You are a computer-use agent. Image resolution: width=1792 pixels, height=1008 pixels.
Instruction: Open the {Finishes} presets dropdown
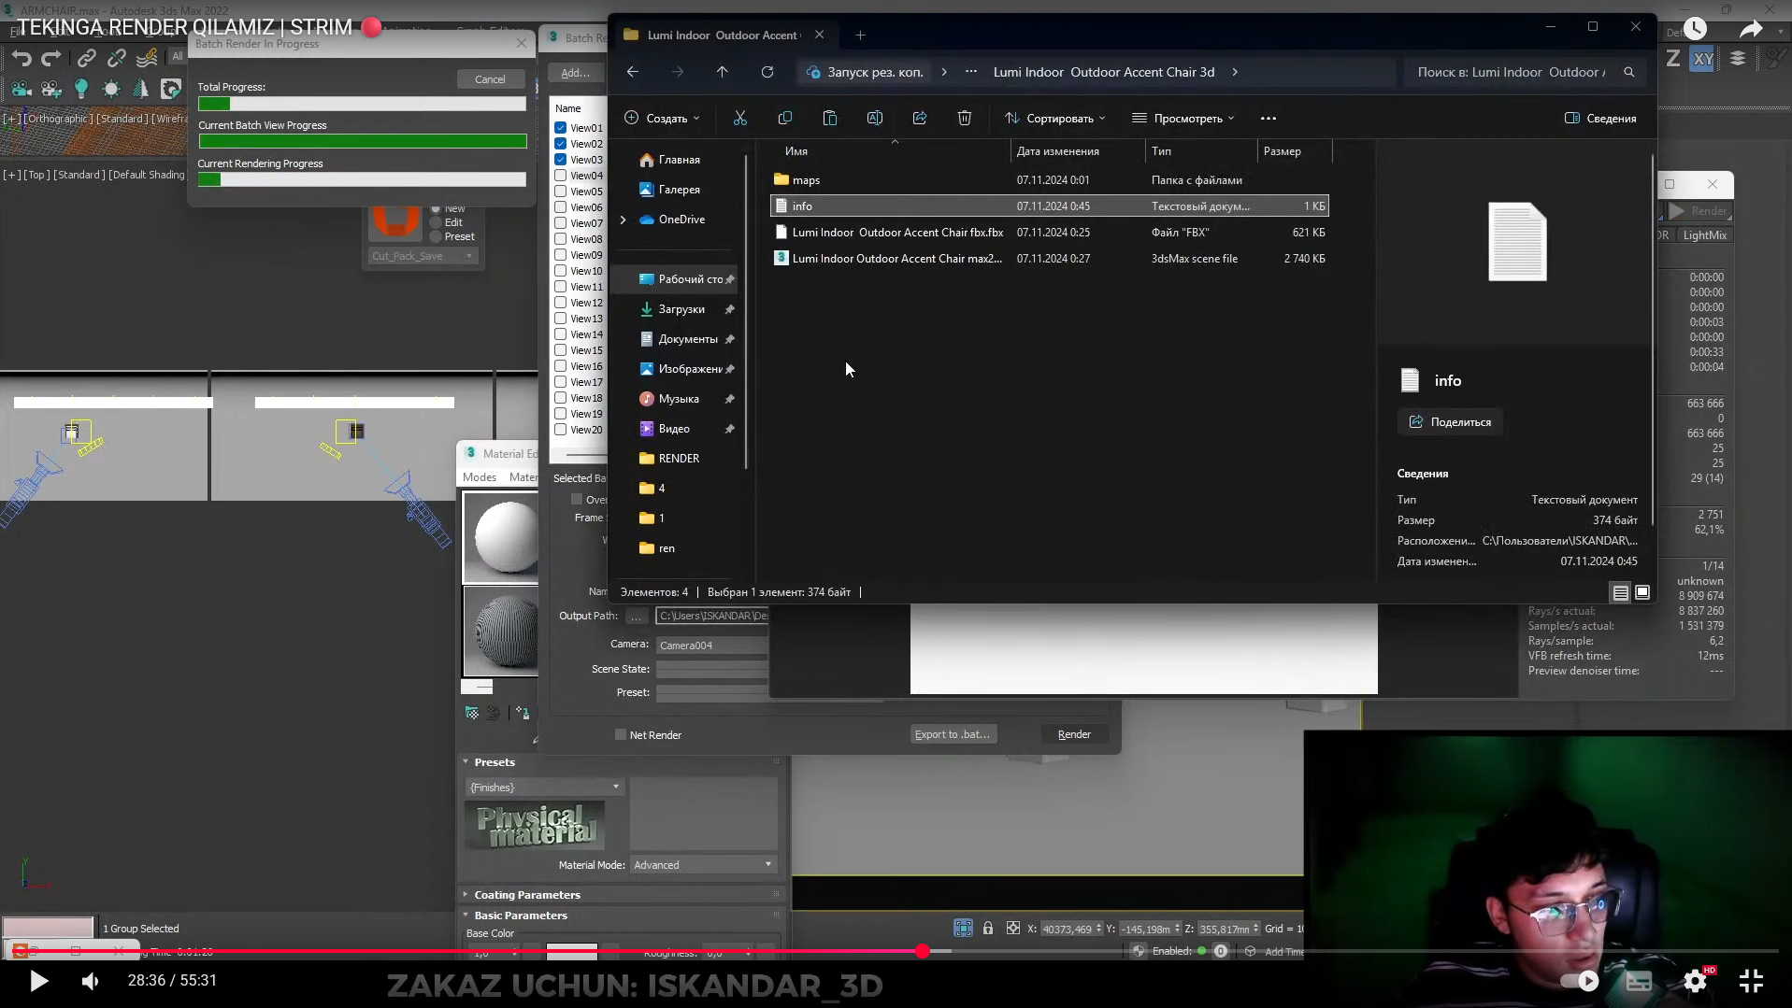coord(543,788)
